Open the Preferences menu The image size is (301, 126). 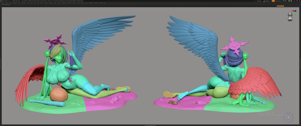pyautogui.click(x=64, y=3)
